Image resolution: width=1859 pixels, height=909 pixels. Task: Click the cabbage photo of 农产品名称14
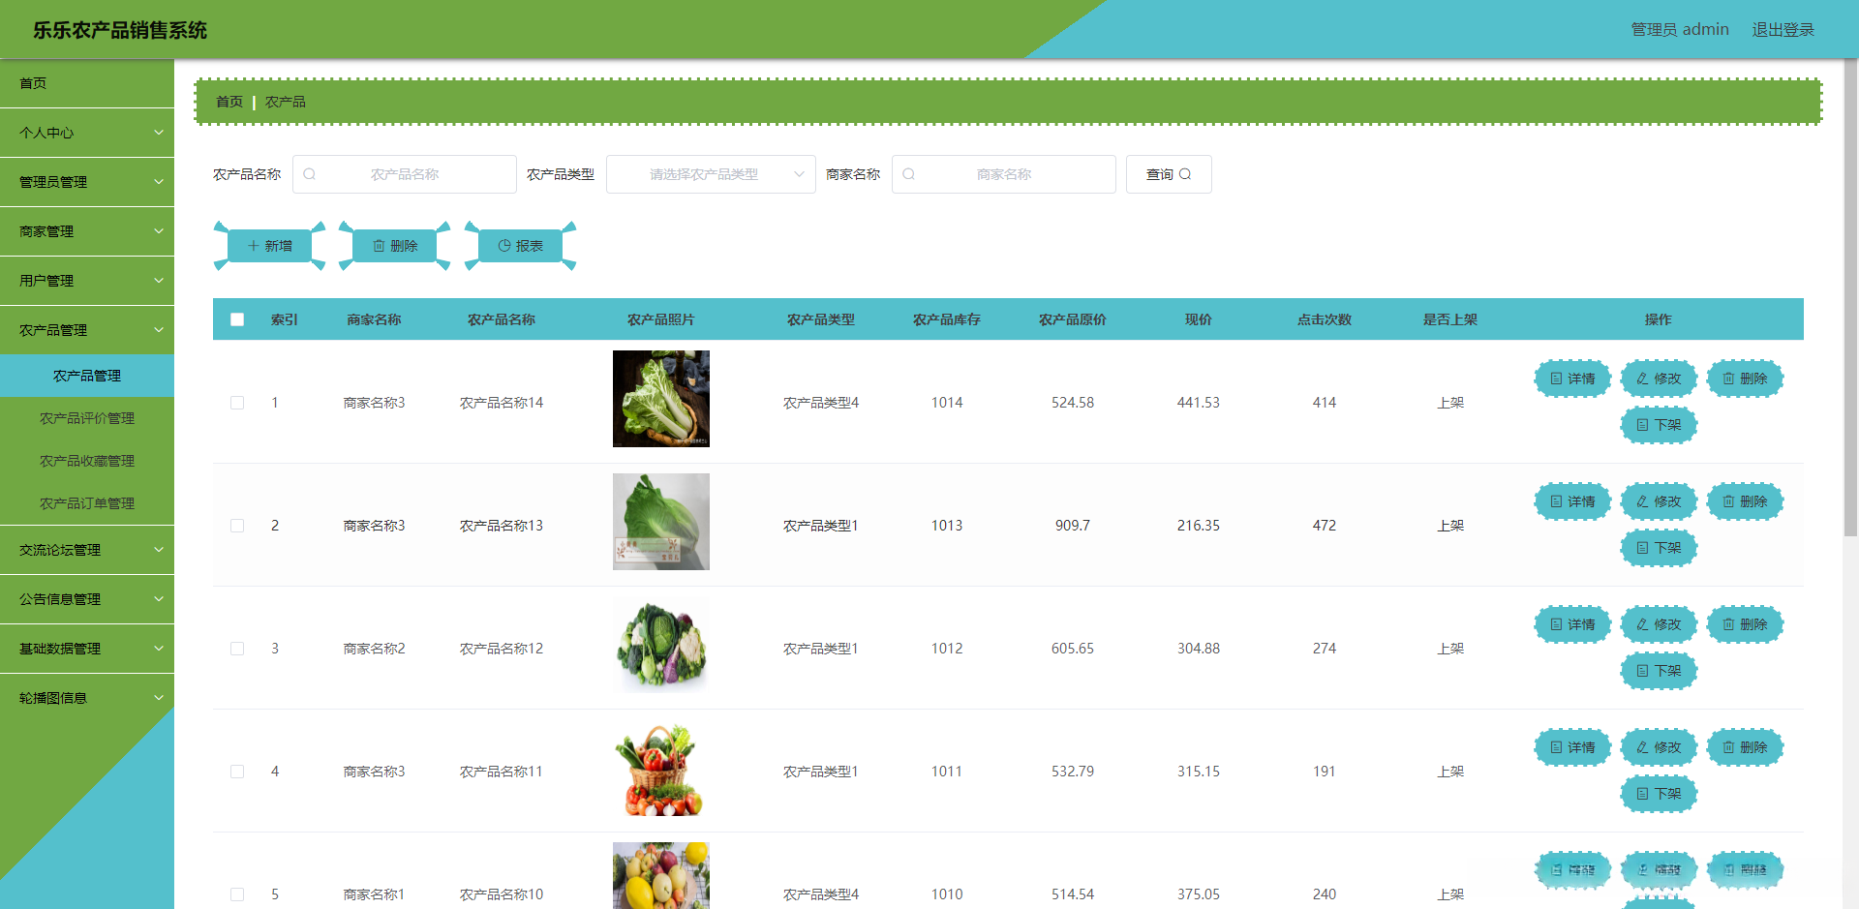[660, 398]
